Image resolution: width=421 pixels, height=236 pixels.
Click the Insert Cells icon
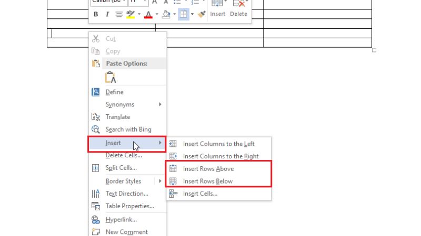[173, 194]
